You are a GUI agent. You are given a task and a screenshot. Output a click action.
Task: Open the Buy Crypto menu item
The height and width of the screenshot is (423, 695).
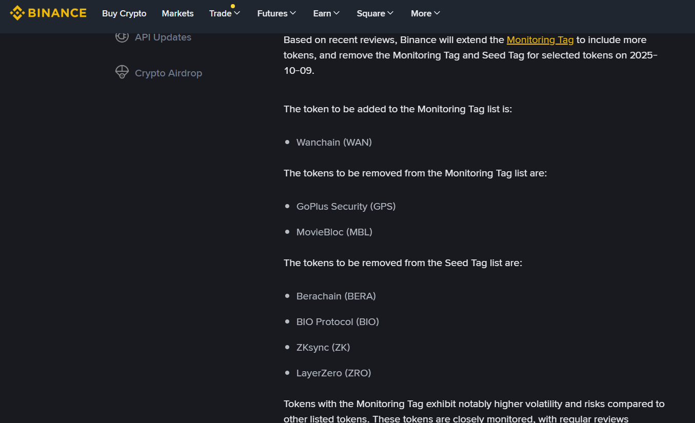[x=124, y=13]
